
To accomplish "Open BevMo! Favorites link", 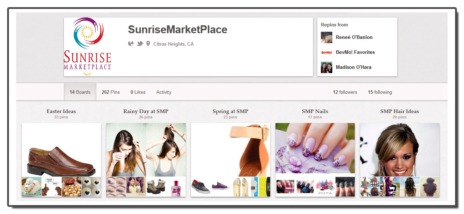I will (355, 52).
